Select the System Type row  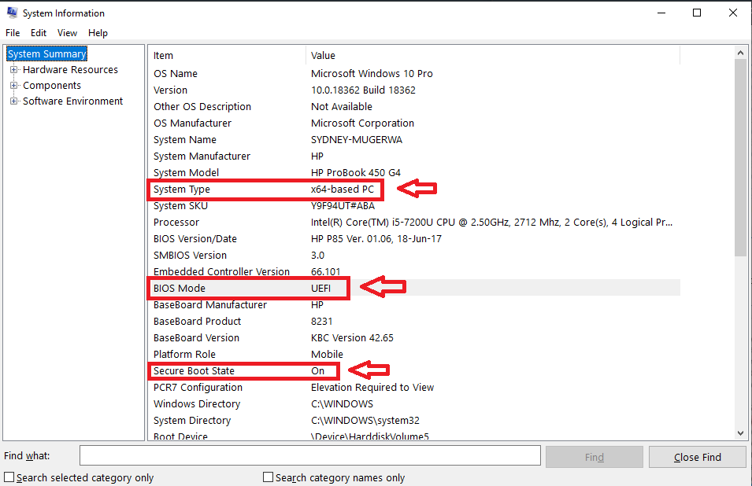click(415, 190)
